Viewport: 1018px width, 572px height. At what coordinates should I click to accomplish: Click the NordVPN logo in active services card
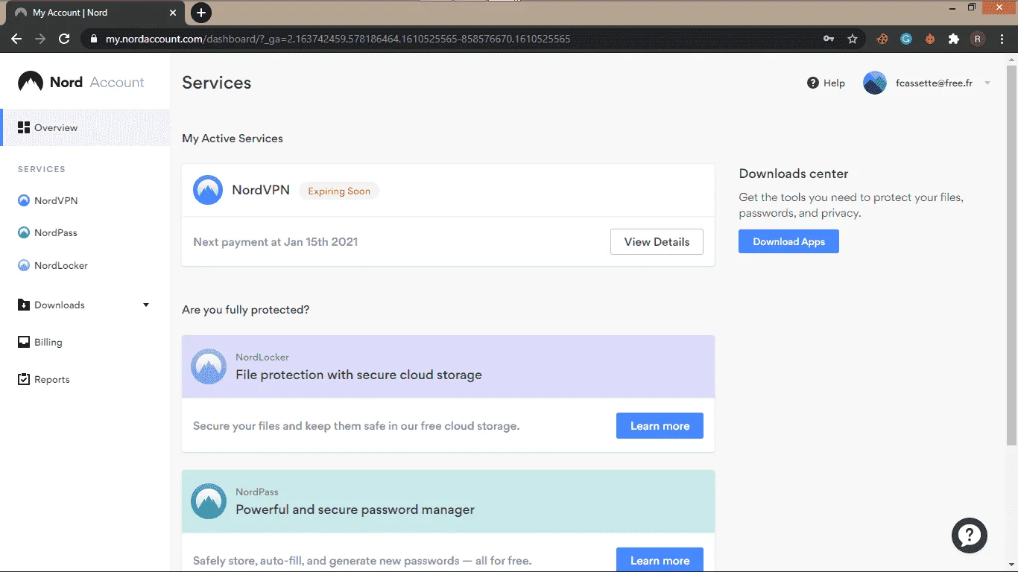coord(208,190)
